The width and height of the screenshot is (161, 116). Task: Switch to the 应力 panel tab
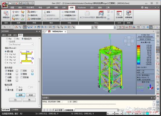[x=20, y=35]
